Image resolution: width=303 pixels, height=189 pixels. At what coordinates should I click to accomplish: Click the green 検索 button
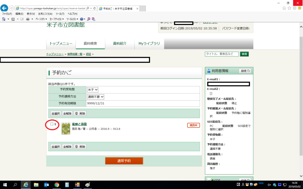tap(244, 54)
